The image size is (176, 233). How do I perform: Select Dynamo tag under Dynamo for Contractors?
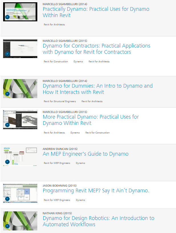point(78,61)
